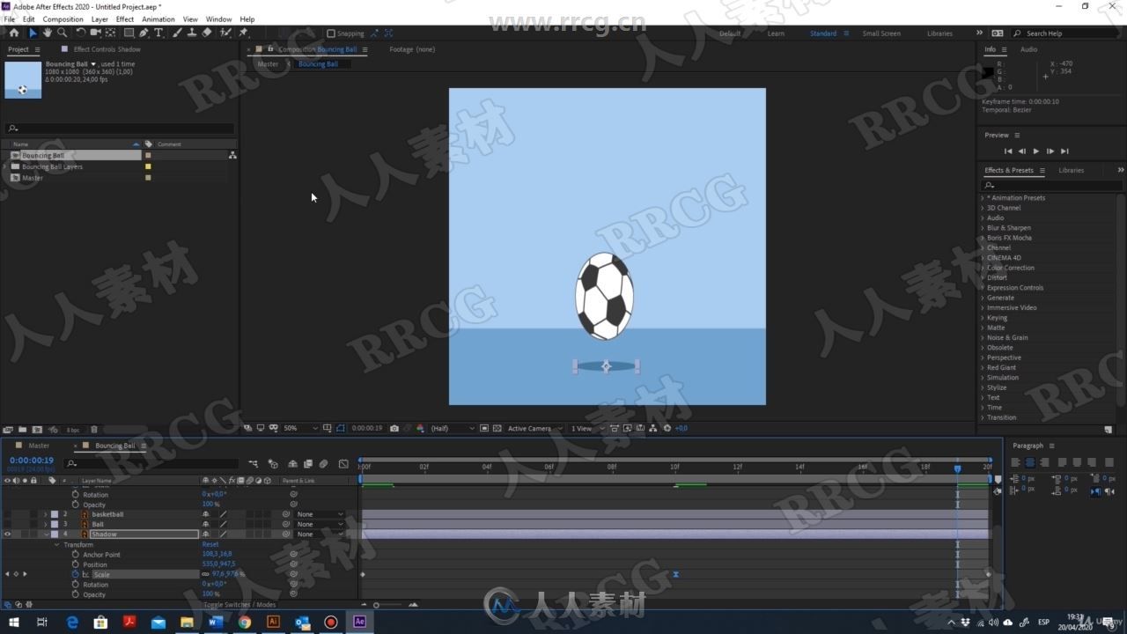Select the Home tool icon

pyautogui.click(x=14, y=33)
